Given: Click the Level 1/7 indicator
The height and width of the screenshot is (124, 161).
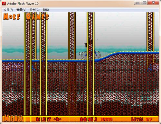Looking at the screenshot, I should pyautogui.click(x=142, y=119).
